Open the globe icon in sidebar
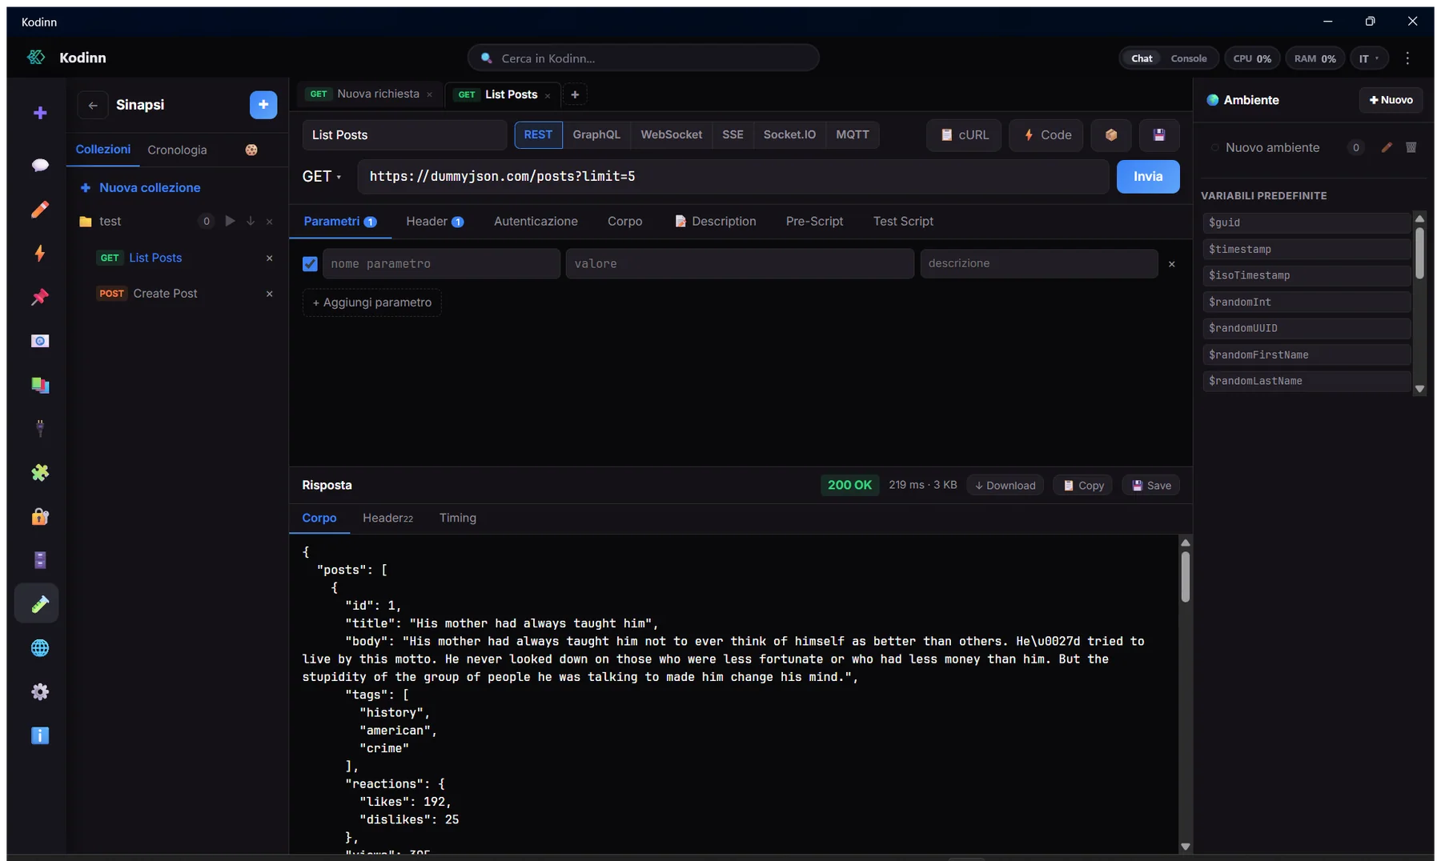1441x861 pixels. pos(40,647)
